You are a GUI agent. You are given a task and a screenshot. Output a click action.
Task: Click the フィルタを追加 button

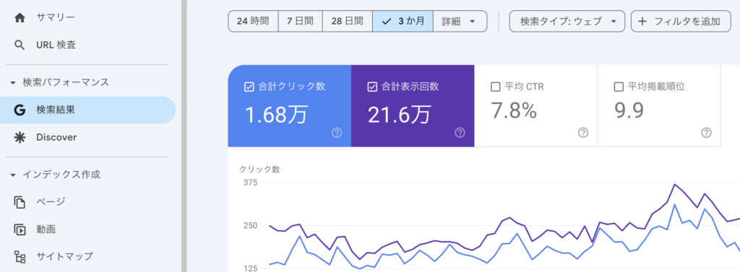point(681,21)
